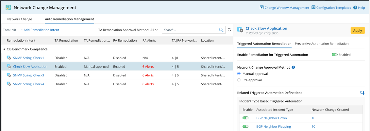Image resolution: width=370 pixels, height=131 pixels.
Task: Select the Manual-approval radio button
Action: click(x=239, y=74)
